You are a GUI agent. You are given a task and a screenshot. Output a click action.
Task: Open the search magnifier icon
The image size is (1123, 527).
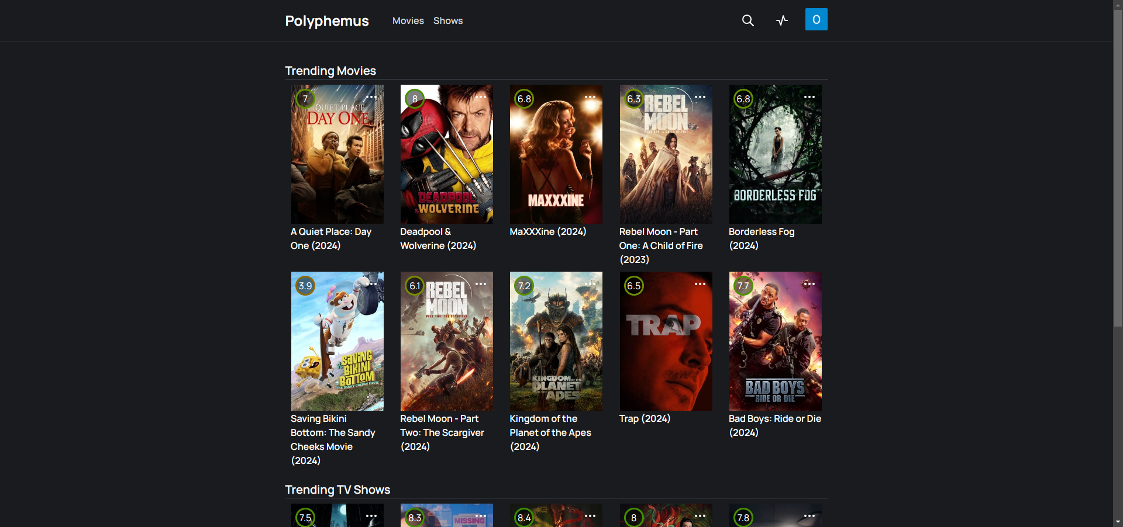click(x=747, y=20)
